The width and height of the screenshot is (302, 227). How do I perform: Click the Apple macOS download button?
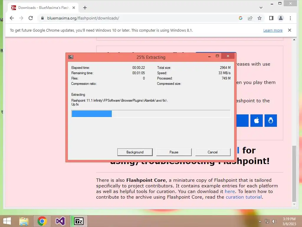coord(256,121)
